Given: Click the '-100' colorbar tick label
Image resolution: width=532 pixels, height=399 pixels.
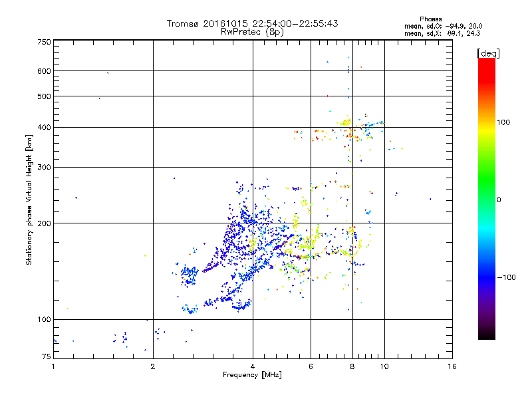Looking at the screenshot, I should 506,277.
